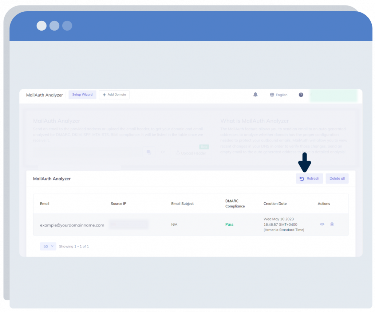375x312 pixels.
Task: View record details with the eye icon
Action: (322, 224)
